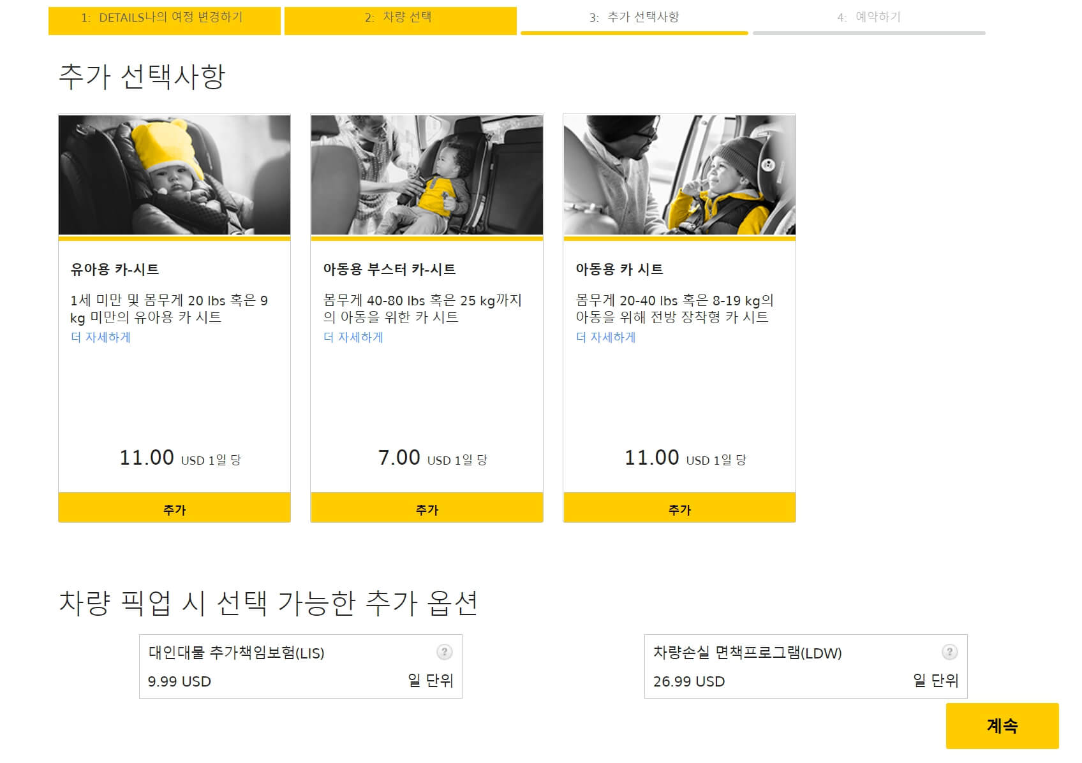Add the forward-facing child car seat
Image resolution: width=1082 pixels, height=763 pixels.
click(x=679, y=507)
